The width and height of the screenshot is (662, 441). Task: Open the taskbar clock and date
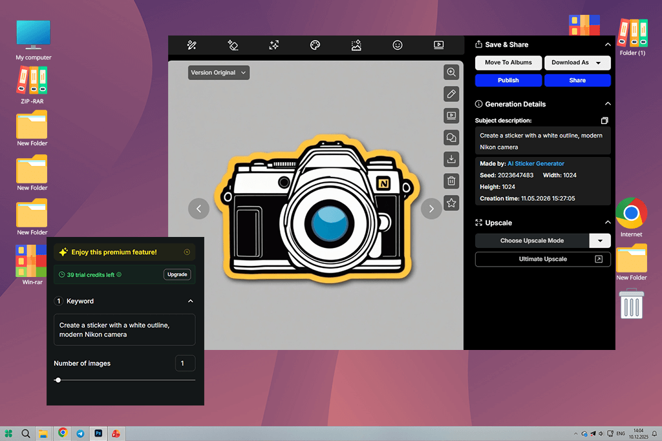click(x=638, y=434)
